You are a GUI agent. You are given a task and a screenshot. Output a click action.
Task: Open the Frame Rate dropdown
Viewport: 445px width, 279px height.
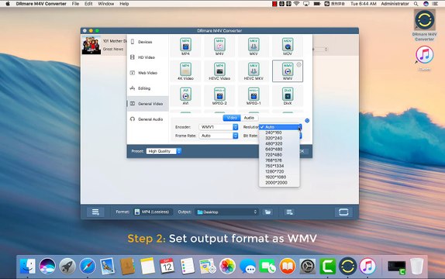coord(219,136)
